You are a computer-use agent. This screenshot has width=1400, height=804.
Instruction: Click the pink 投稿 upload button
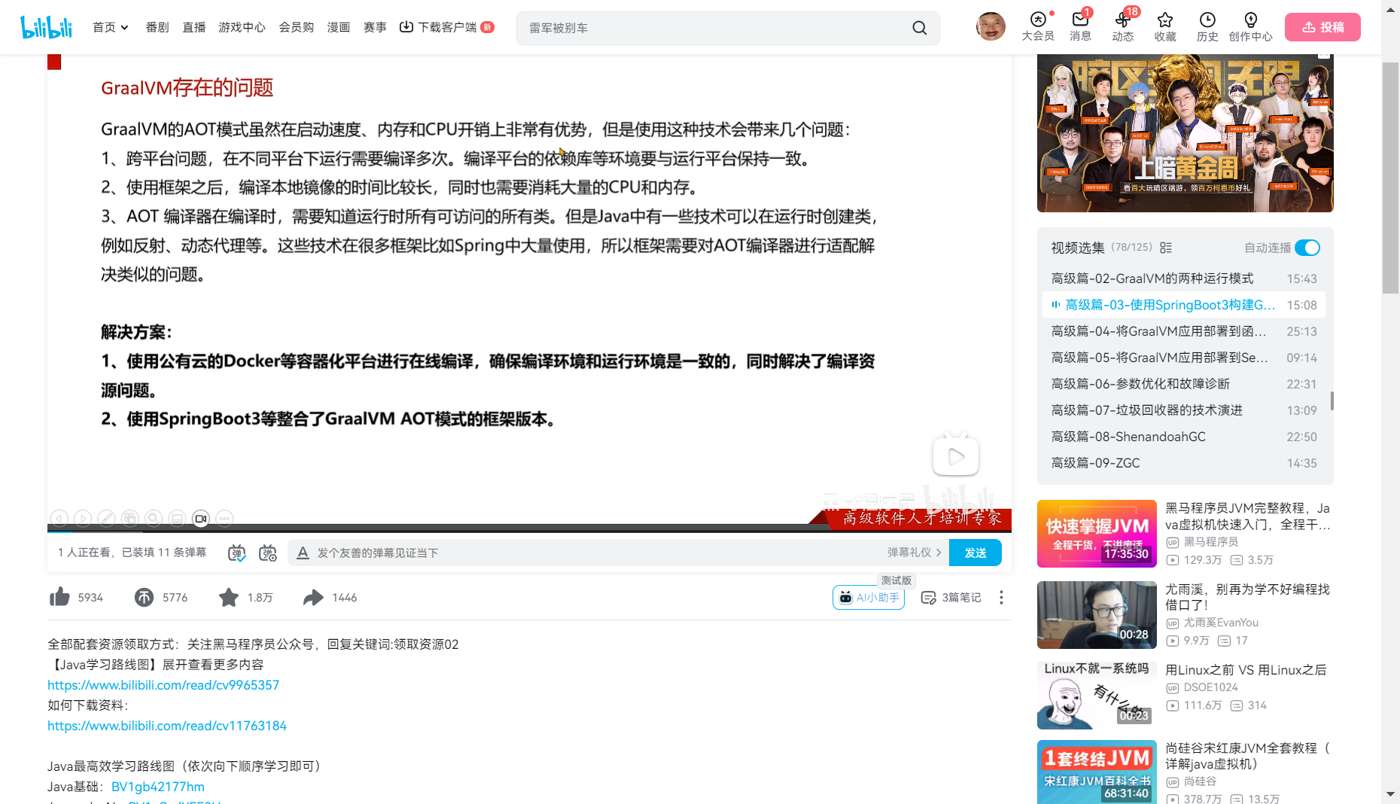(x=1322, y=27)
